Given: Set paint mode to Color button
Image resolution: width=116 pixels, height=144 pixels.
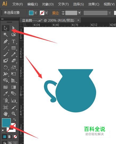Looking at the screenshot, I should [x=5, y=137].
